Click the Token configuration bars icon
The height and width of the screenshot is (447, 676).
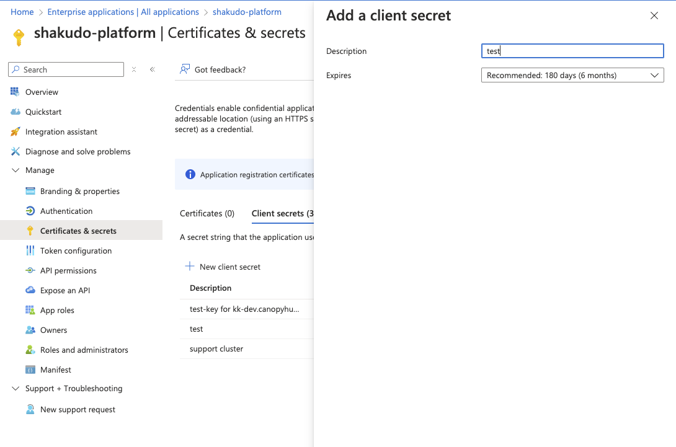click(30, 250)
